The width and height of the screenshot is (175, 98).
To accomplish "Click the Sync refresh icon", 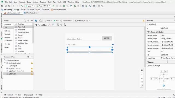I will point(9,6).
